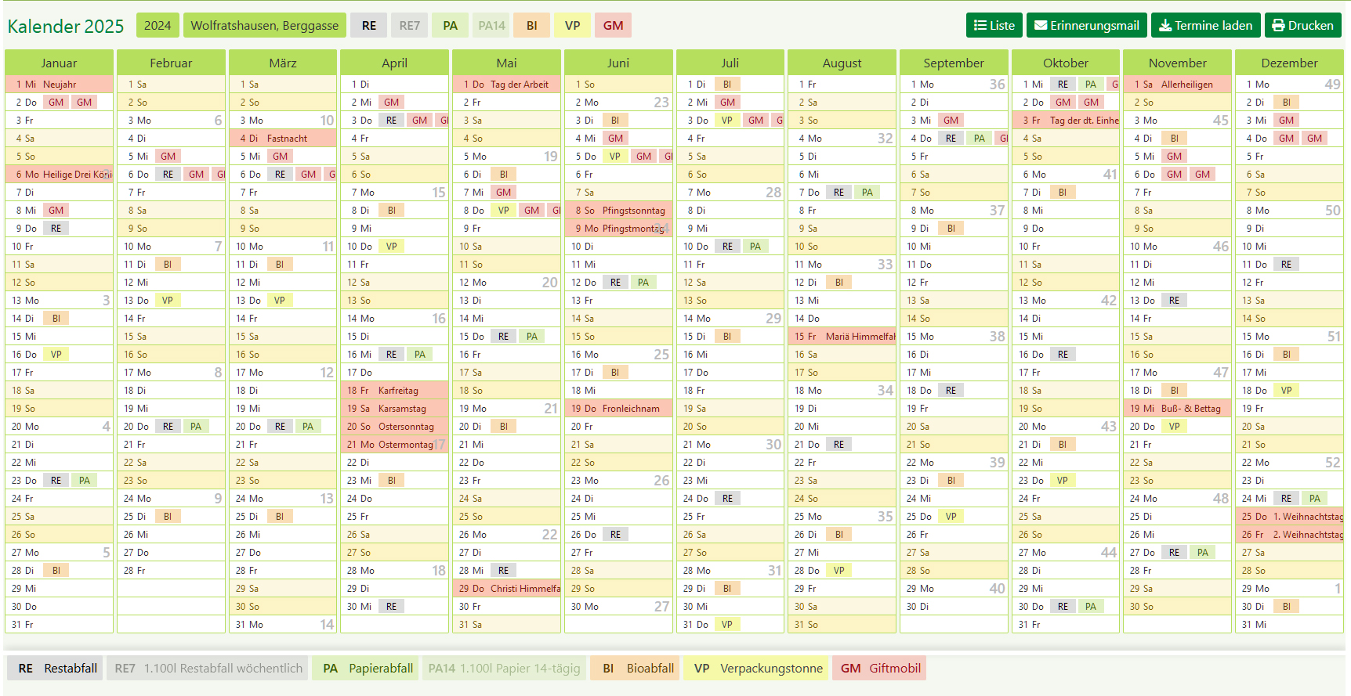
Task: Select Mai 29 Do Christi Himmelfahrt cell
Action: [x=507, y=588]
